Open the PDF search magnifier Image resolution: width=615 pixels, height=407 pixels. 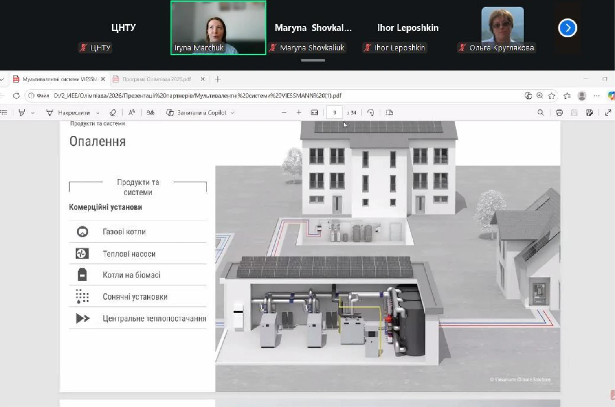pyautogui.click(x=540, y=113)
